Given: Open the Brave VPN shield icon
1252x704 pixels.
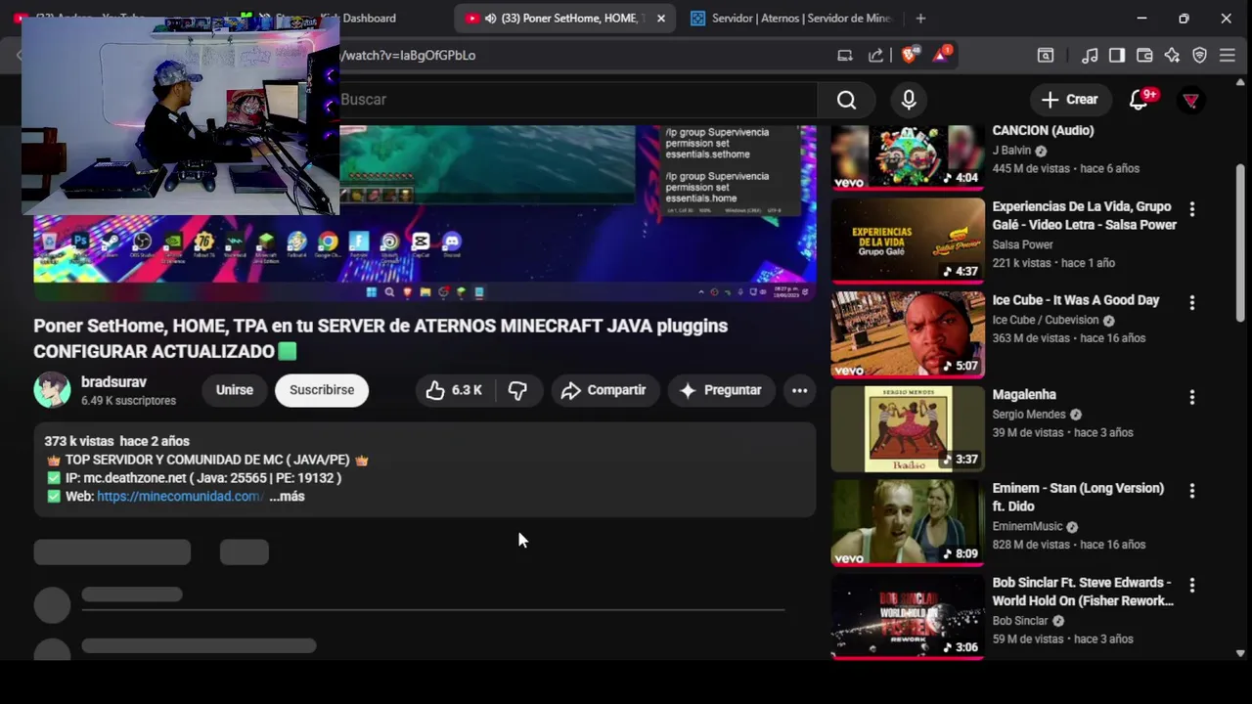Looking at the screenshot, I should (x=1199, y=56).
